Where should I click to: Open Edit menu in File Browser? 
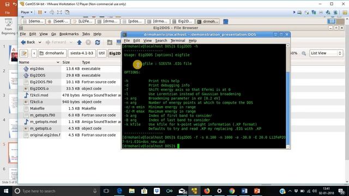coord(33,34)
